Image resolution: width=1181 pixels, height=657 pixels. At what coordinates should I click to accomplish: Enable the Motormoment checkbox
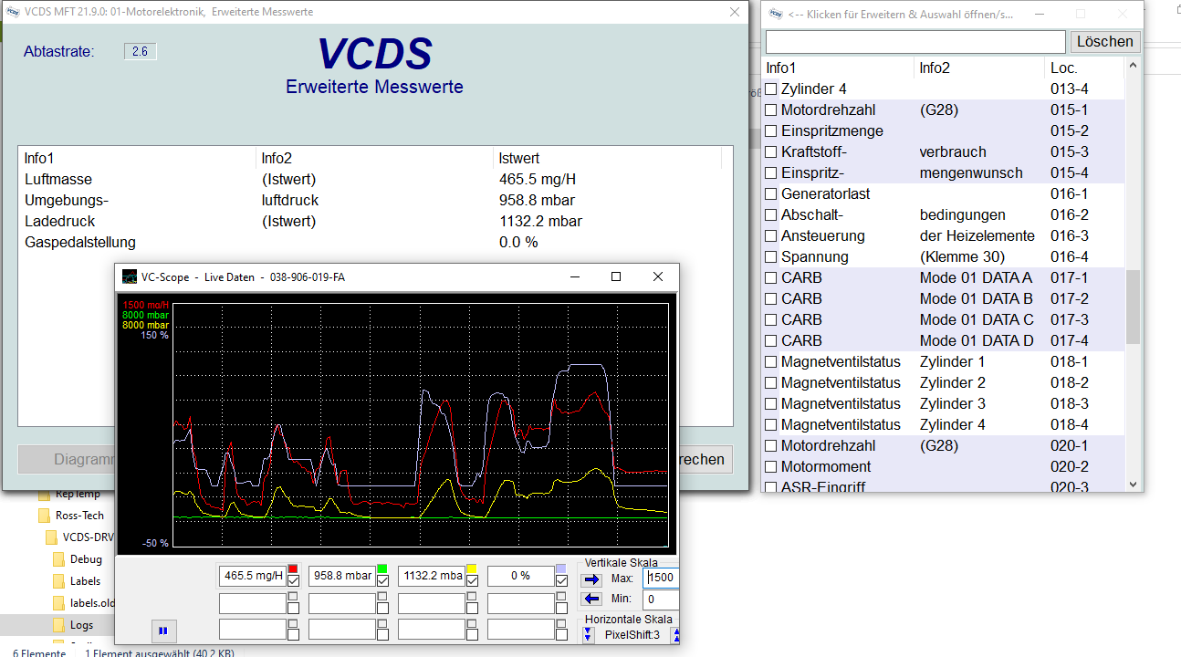point(771,467)
